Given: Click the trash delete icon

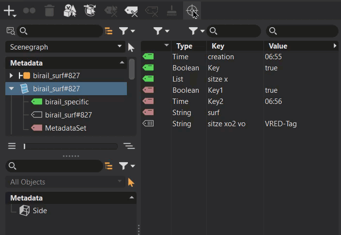Looking at the screenshot, I should coord(49,11).
